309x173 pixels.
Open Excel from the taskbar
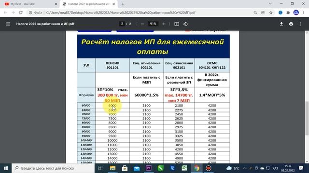tap(184, 168)
